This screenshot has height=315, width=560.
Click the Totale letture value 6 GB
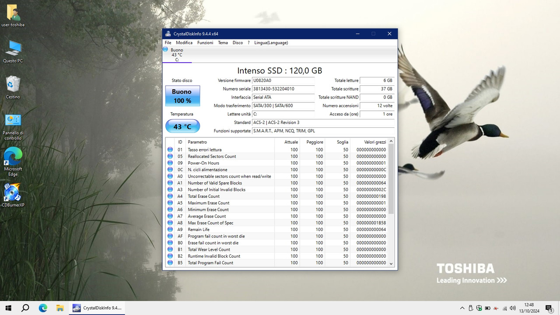(377, 80)
